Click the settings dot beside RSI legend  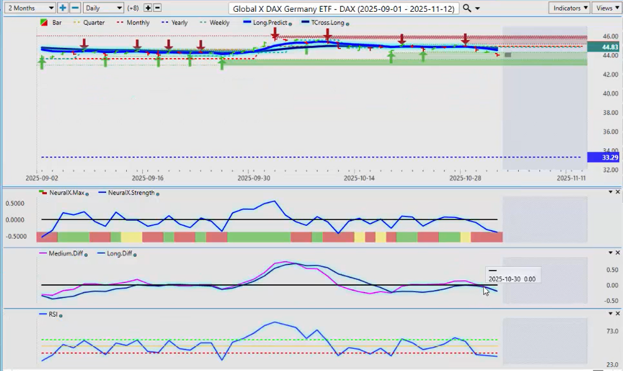tap(61, 315)
